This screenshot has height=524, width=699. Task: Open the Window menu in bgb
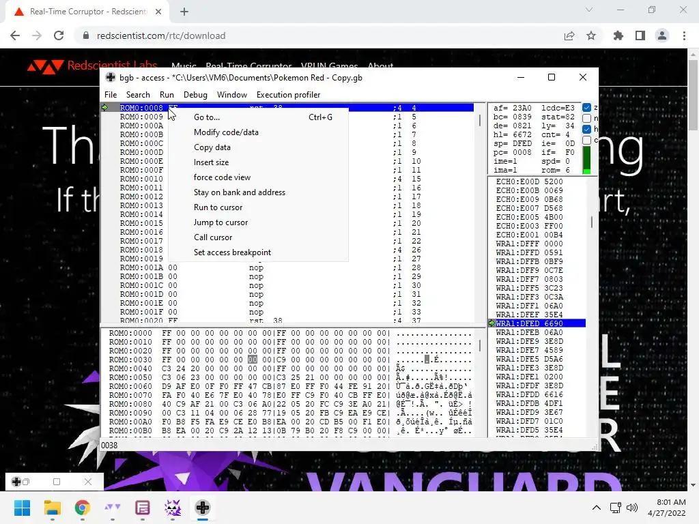[x=232, y=94]
